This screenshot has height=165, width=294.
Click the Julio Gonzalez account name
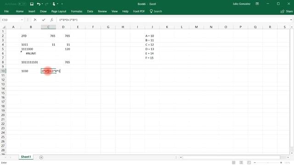(x=242, y=4)
